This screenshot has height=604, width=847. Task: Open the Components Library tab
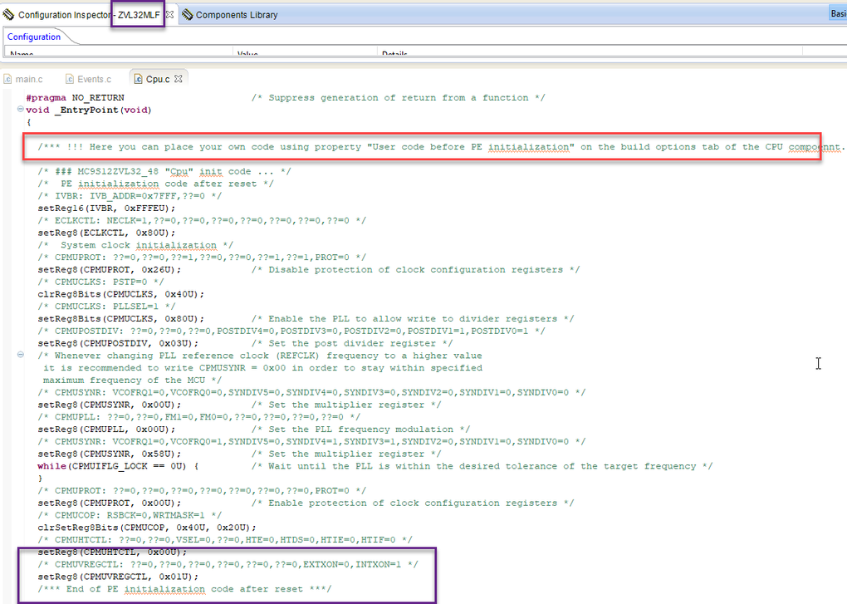[x=237, y=15]
